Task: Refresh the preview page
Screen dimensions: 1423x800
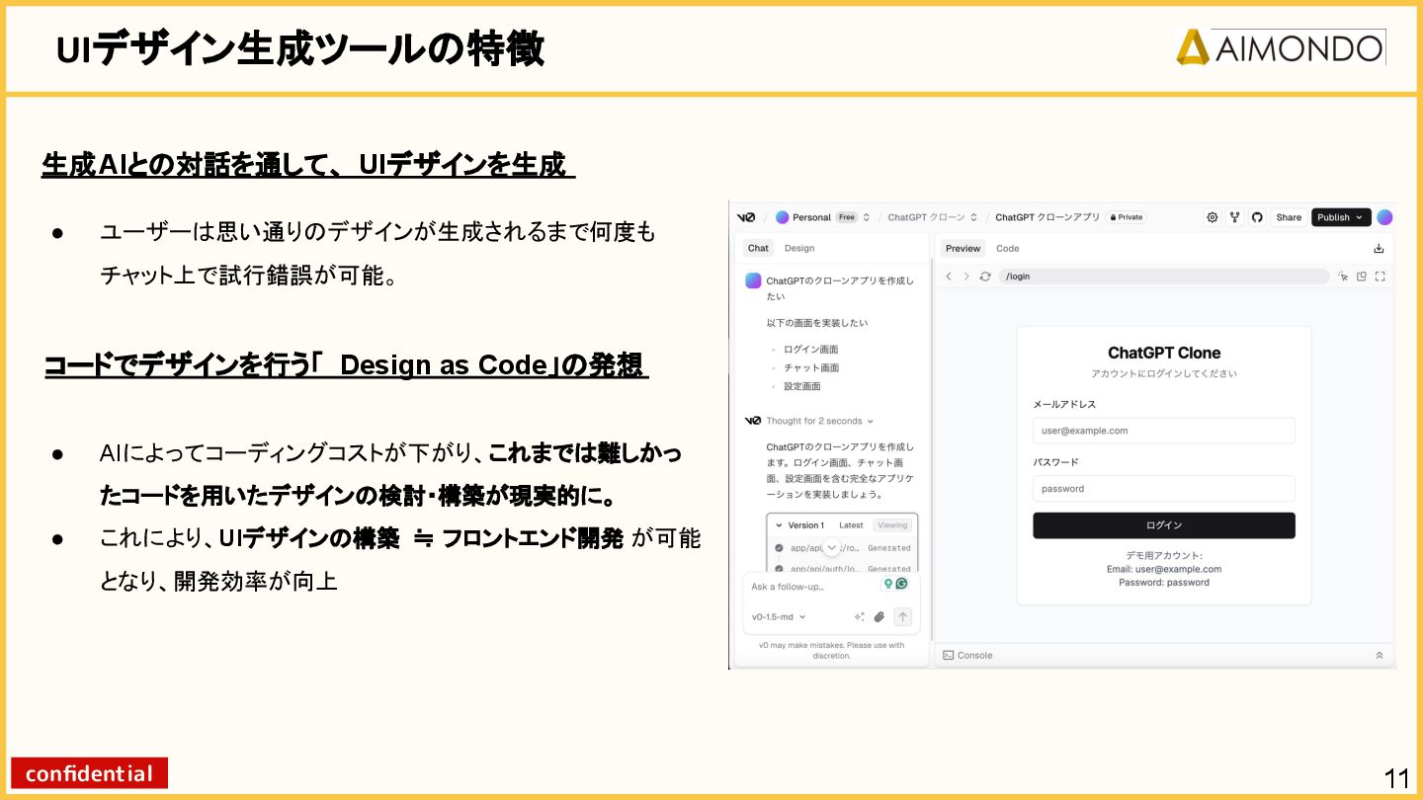Action: [985, 277]
